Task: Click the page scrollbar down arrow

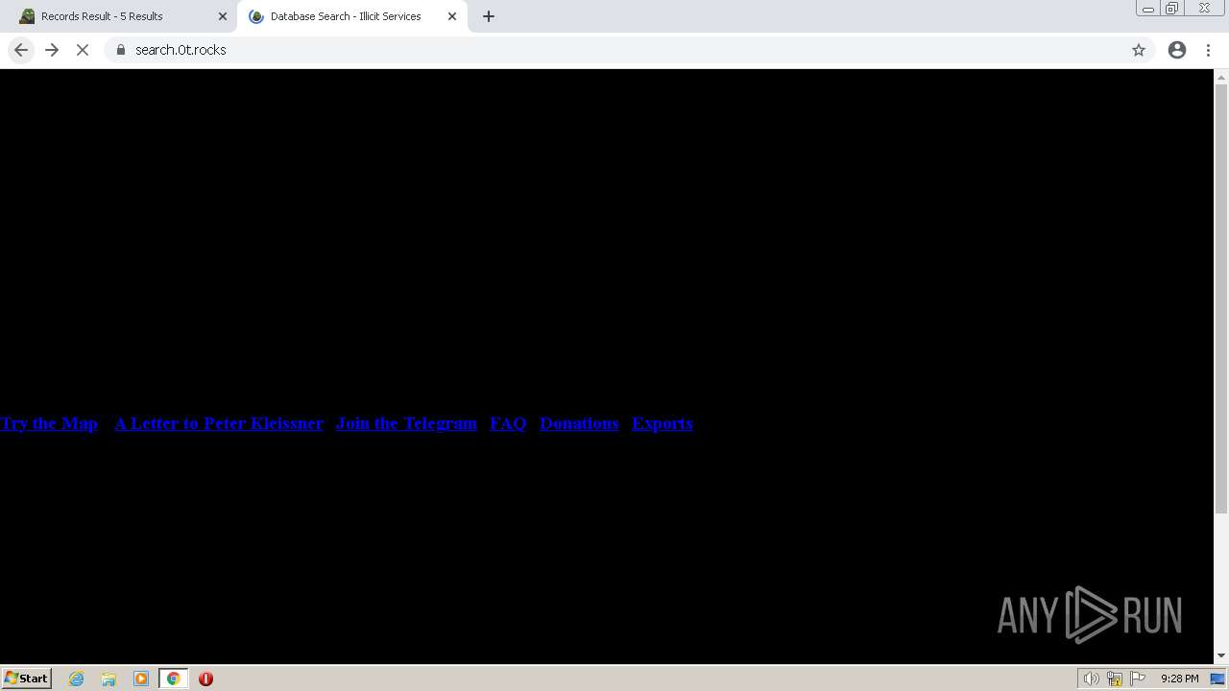Action: 1221,655
